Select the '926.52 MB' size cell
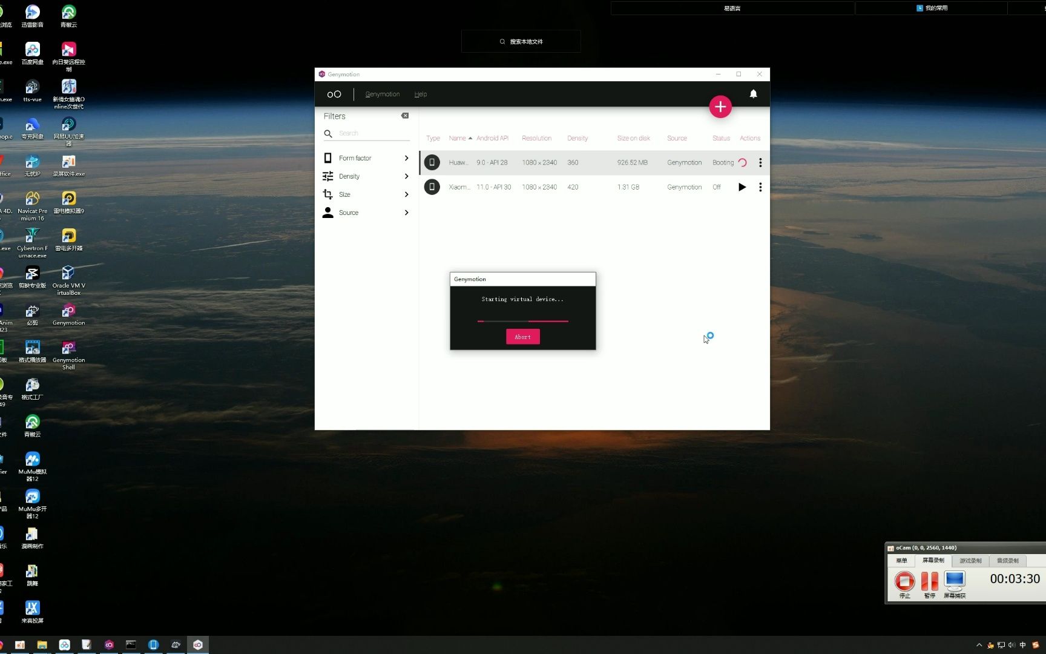Viewport: 1046px width, 654px height. tap(632, 163)
